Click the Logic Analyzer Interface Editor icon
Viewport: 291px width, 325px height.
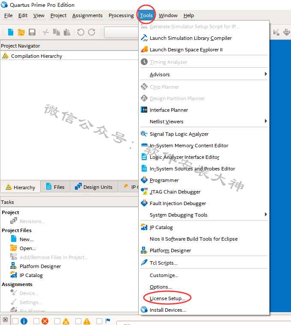tap(144, 157)
